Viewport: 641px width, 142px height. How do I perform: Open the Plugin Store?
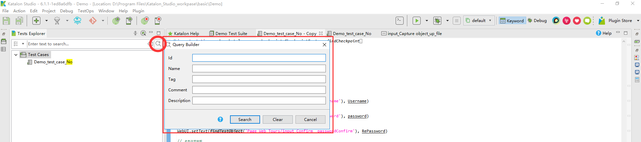(x=616, y=21)
